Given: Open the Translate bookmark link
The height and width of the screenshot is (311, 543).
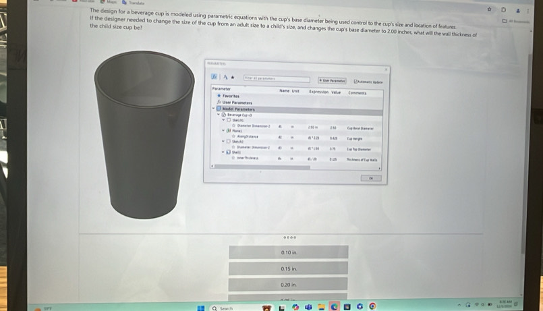Looking at the screenshot, I should pyautogui.click(x=133, y=3).
